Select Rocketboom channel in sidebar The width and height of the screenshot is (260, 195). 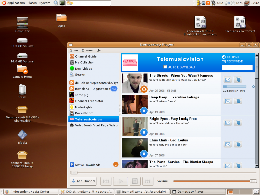[84, 113]
